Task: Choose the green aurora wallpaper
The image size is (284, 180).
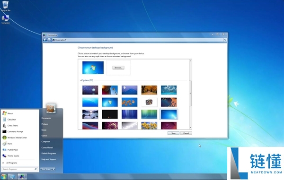Action: point(149,114)
